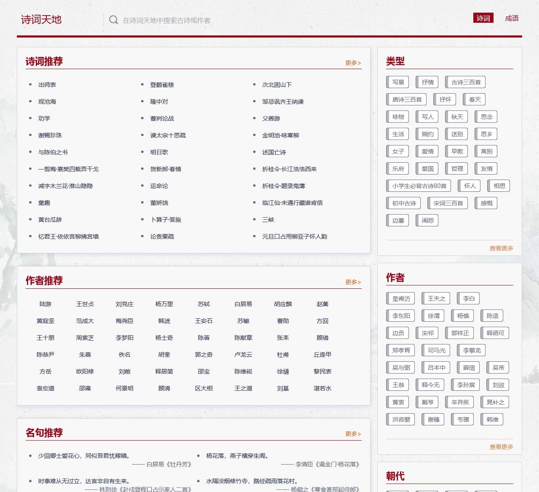Select the 闺怨 type tag
The image size is (539, 492).
(427, 220)
